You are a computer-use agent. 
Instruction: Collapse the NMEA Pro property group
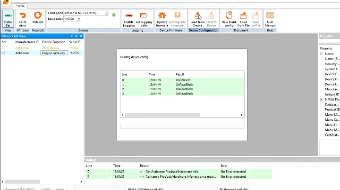coord(322,100)
